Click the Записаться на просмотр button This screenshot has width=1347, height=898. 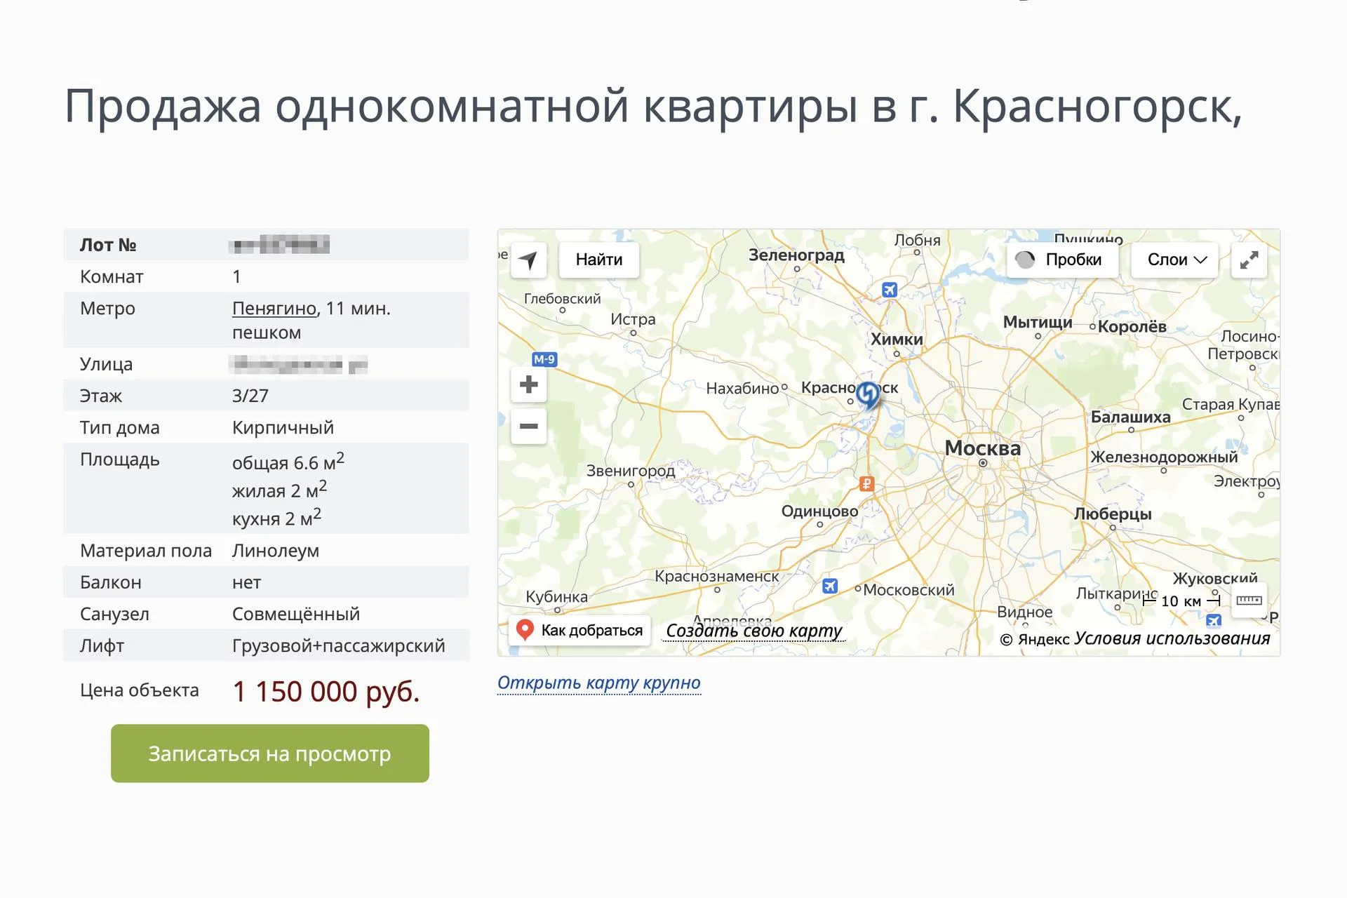tap(270, 753)
